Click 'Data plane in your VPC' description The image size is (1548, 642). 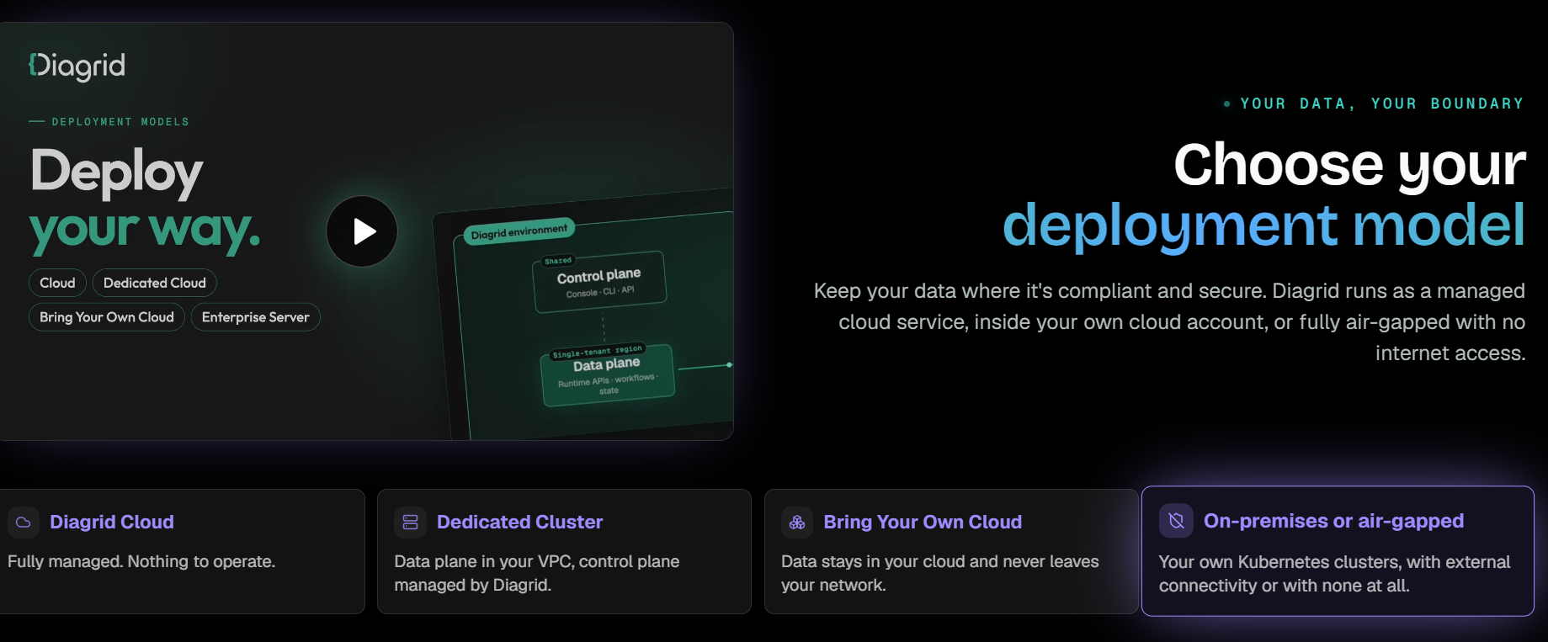coord(537,573)
